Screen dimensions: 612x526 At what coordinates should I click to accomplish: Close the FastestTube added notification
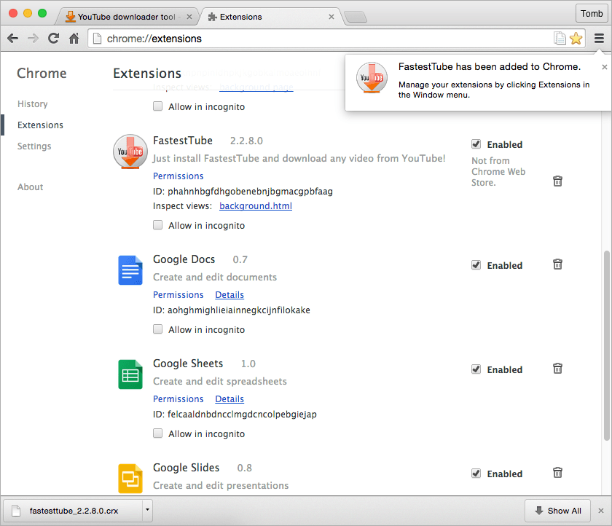click(604, 67)
